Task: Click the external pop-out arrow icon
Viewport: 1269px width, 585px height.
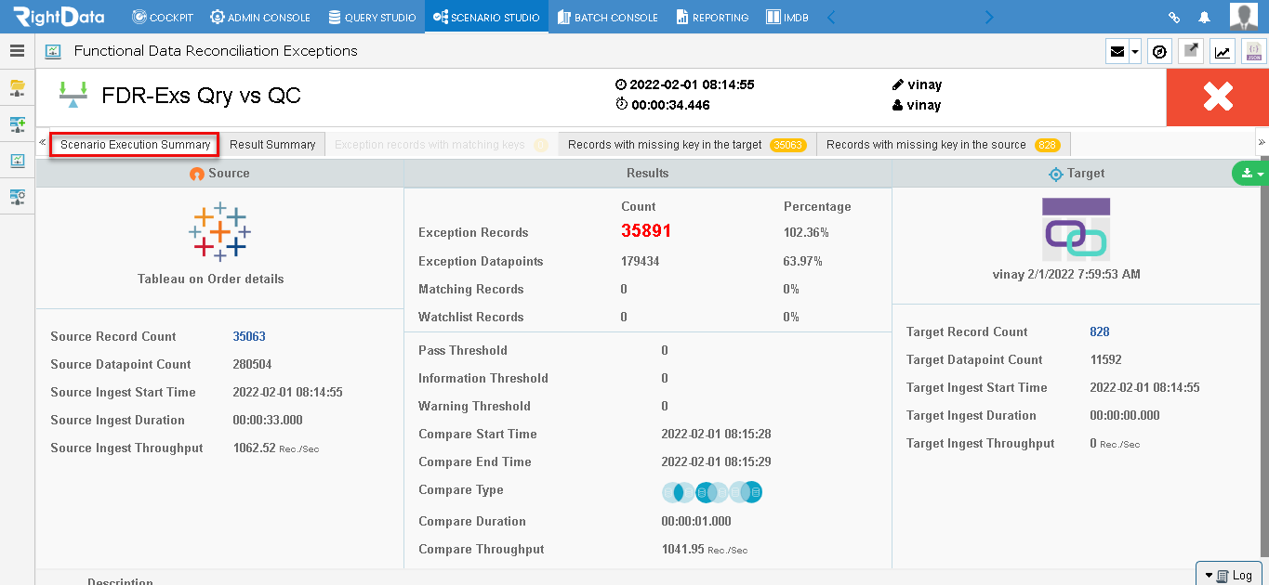Action: [1191, 52]
